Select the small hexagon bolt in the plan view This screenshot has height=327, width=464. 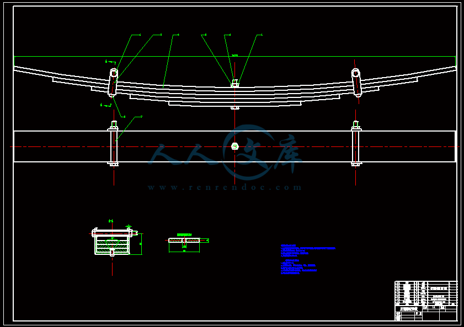[235, 146]
